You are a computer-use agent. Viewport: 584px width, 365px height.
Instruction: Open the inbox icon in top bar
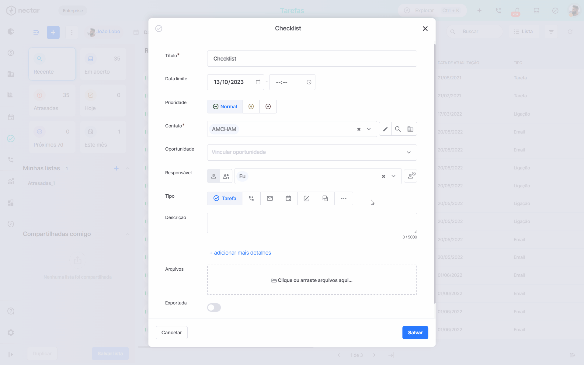[x=537, y=11]
